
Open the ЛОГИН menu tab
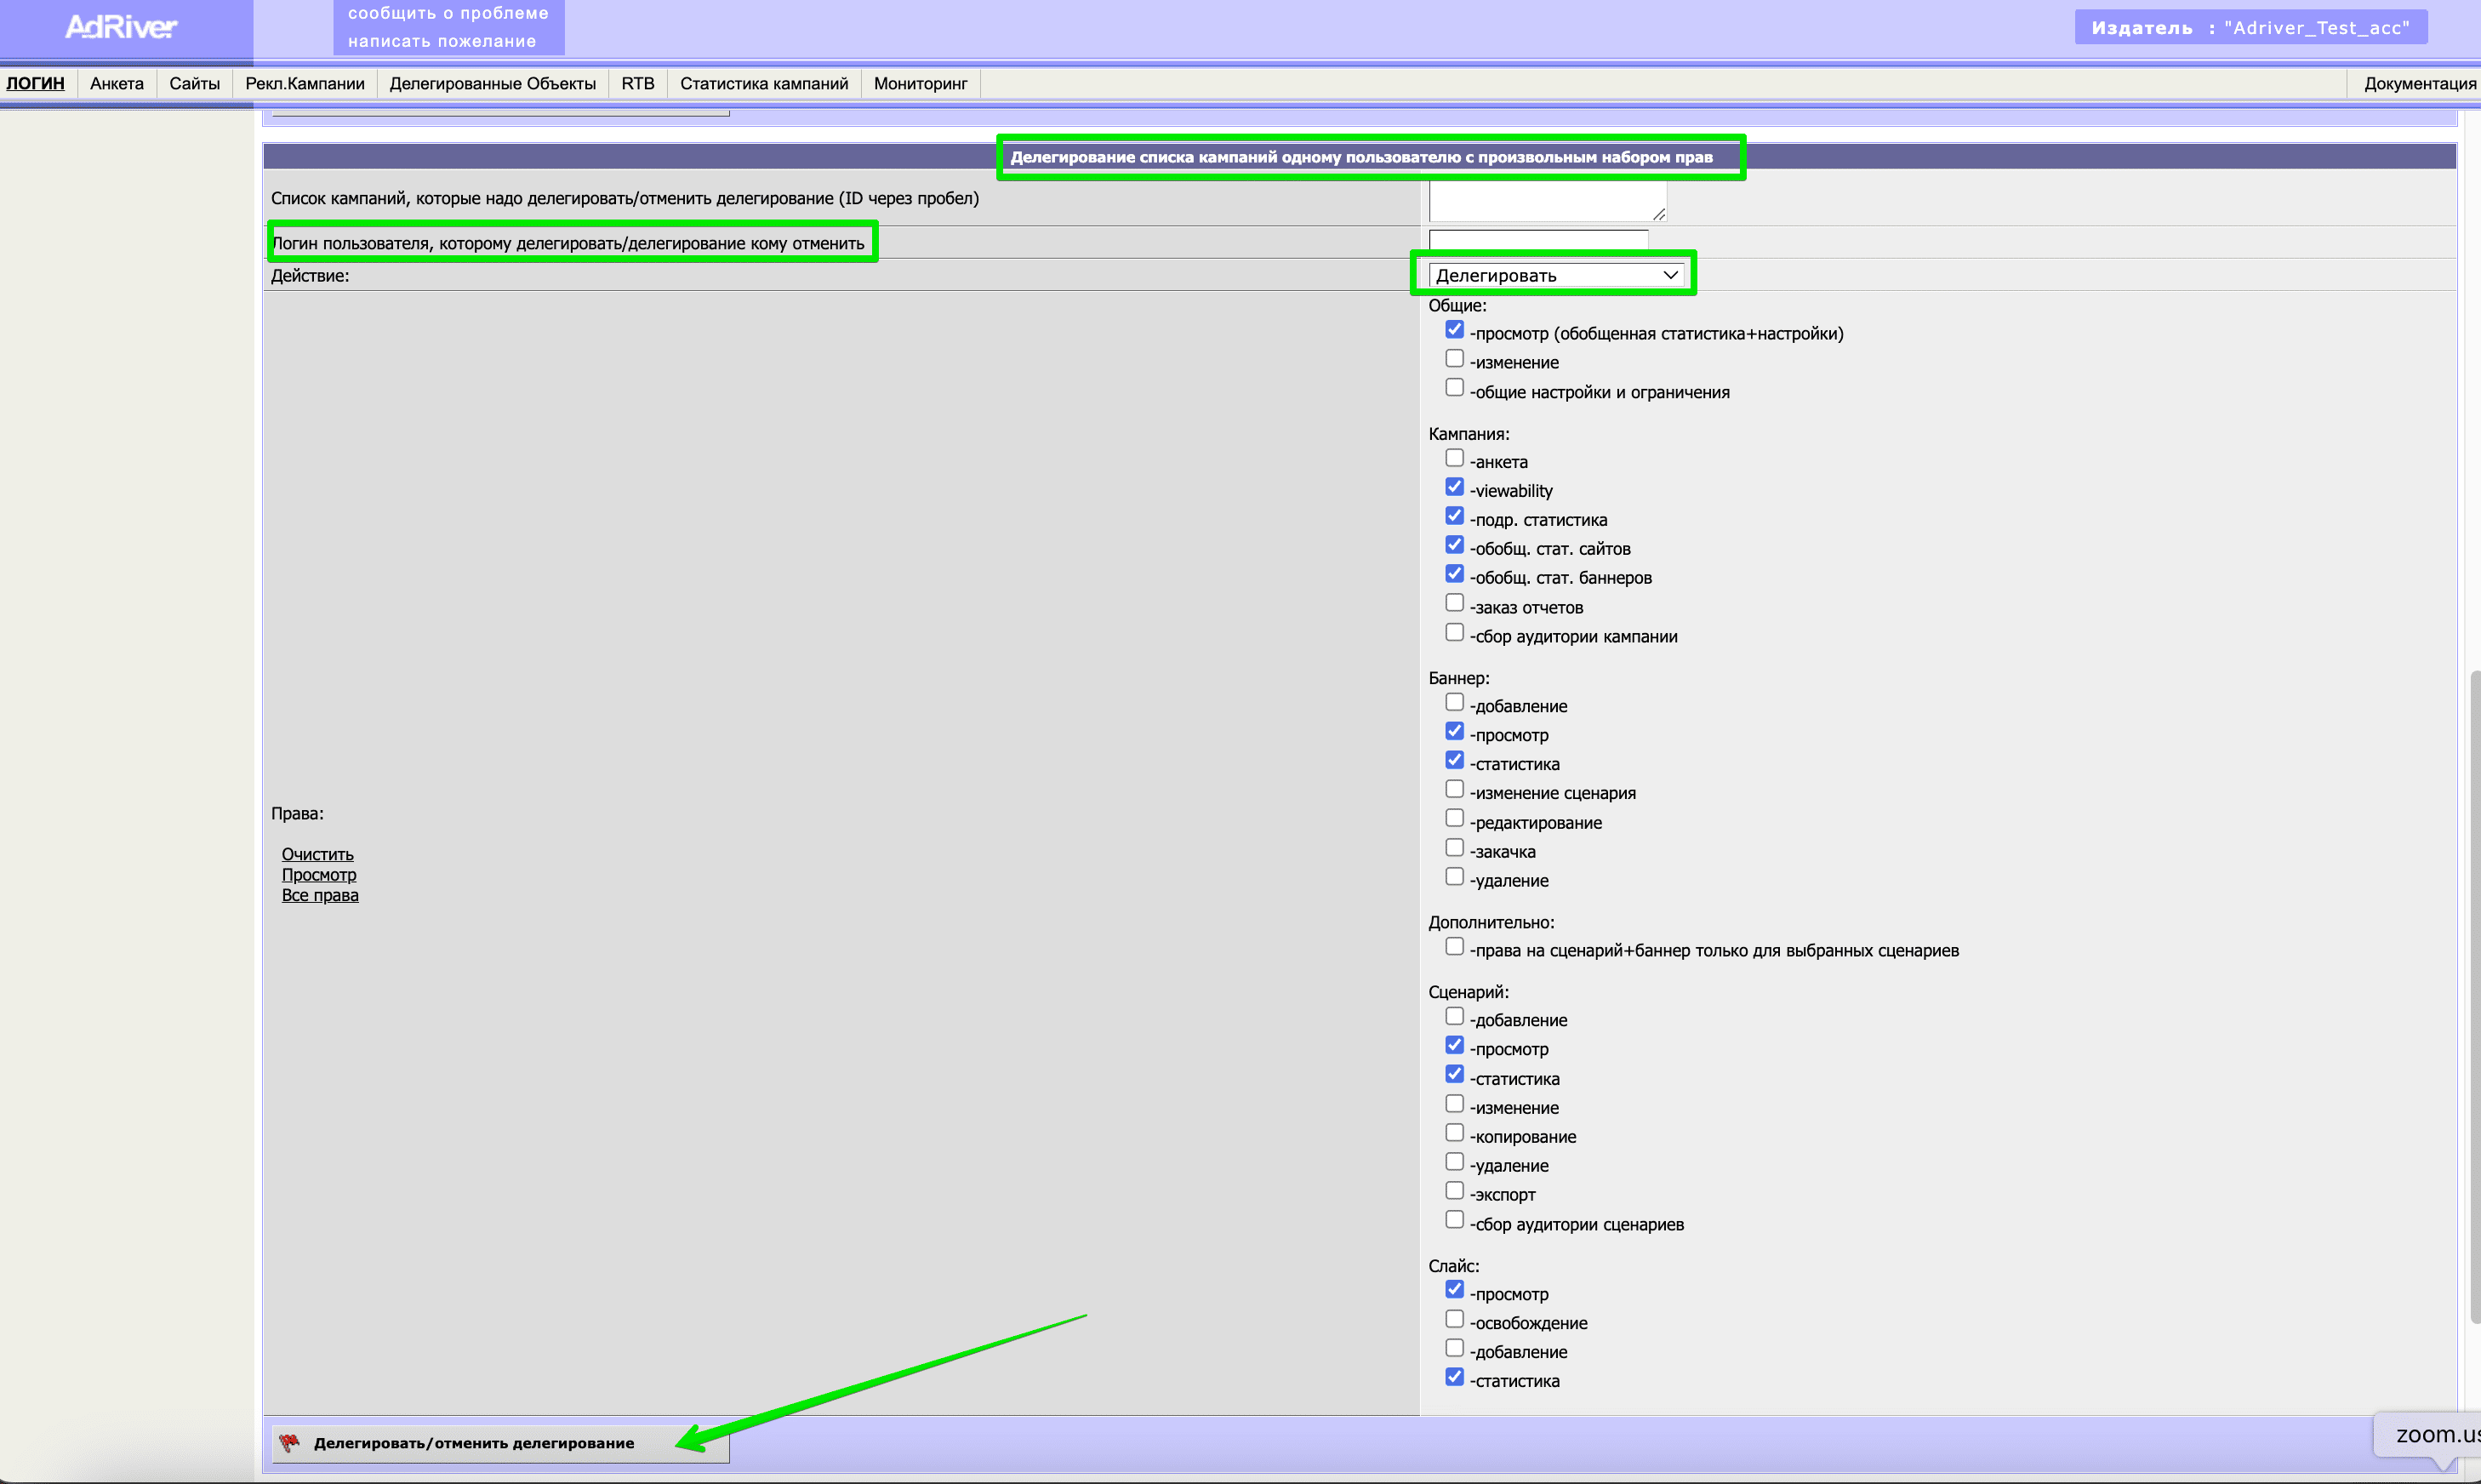pos(35,83)
